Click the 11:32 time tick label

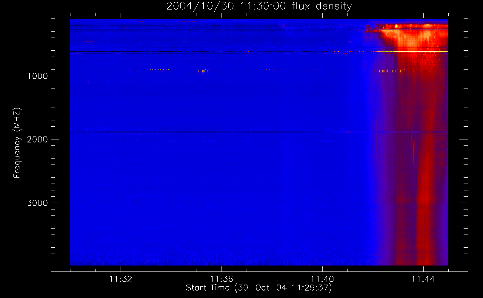(x=121, y=279)
